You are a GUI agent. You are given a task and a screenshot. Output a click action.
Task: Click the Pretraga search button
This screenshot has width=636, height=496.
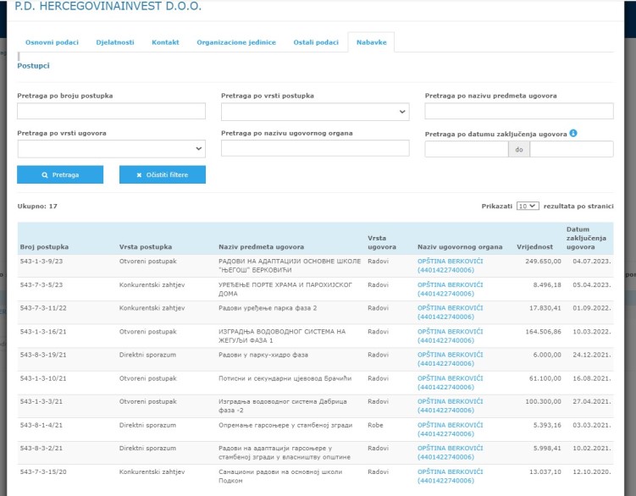[60, 174]
